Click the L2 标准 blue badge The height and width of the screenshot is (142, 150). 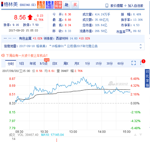50,5
